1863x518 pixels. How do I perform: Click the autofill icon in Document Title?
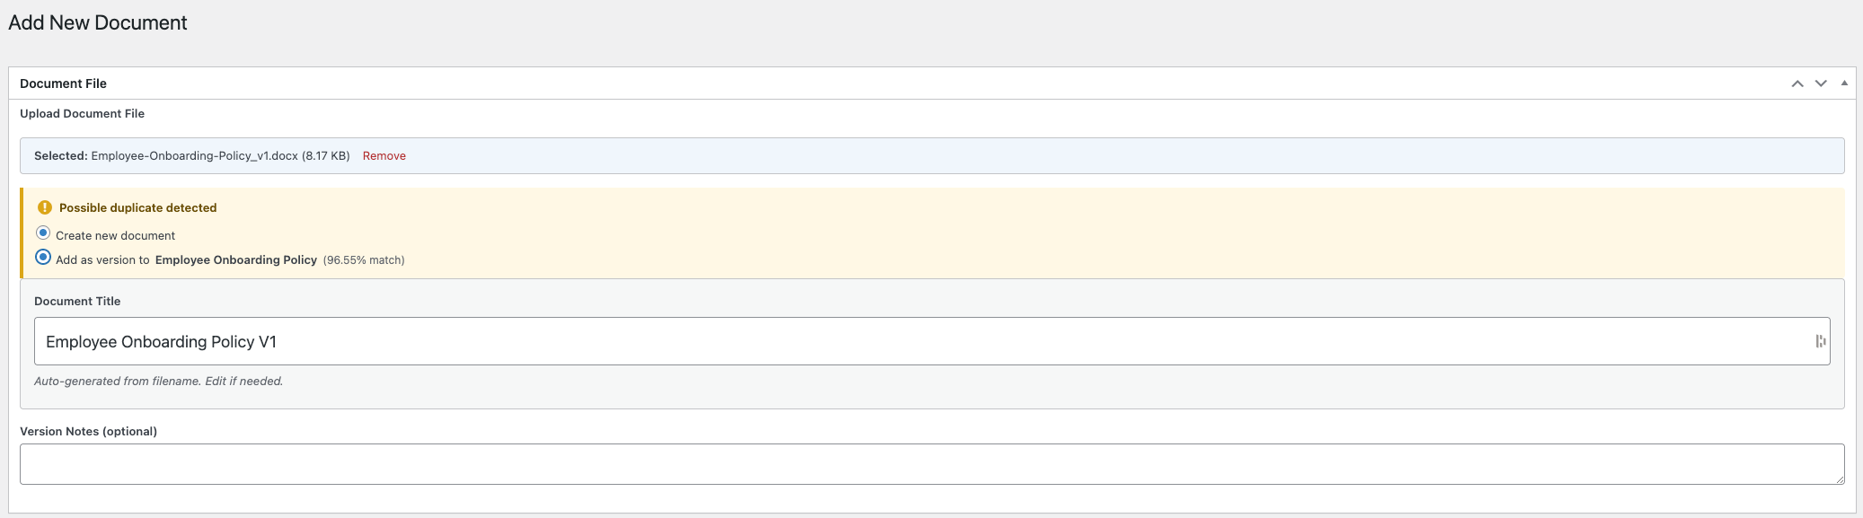1820,341
